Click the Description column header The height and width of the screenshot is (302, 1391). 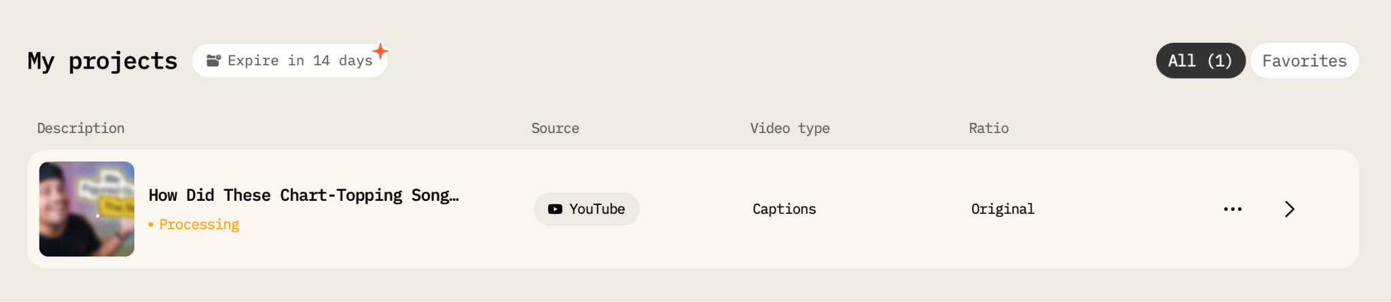(81, 128)
